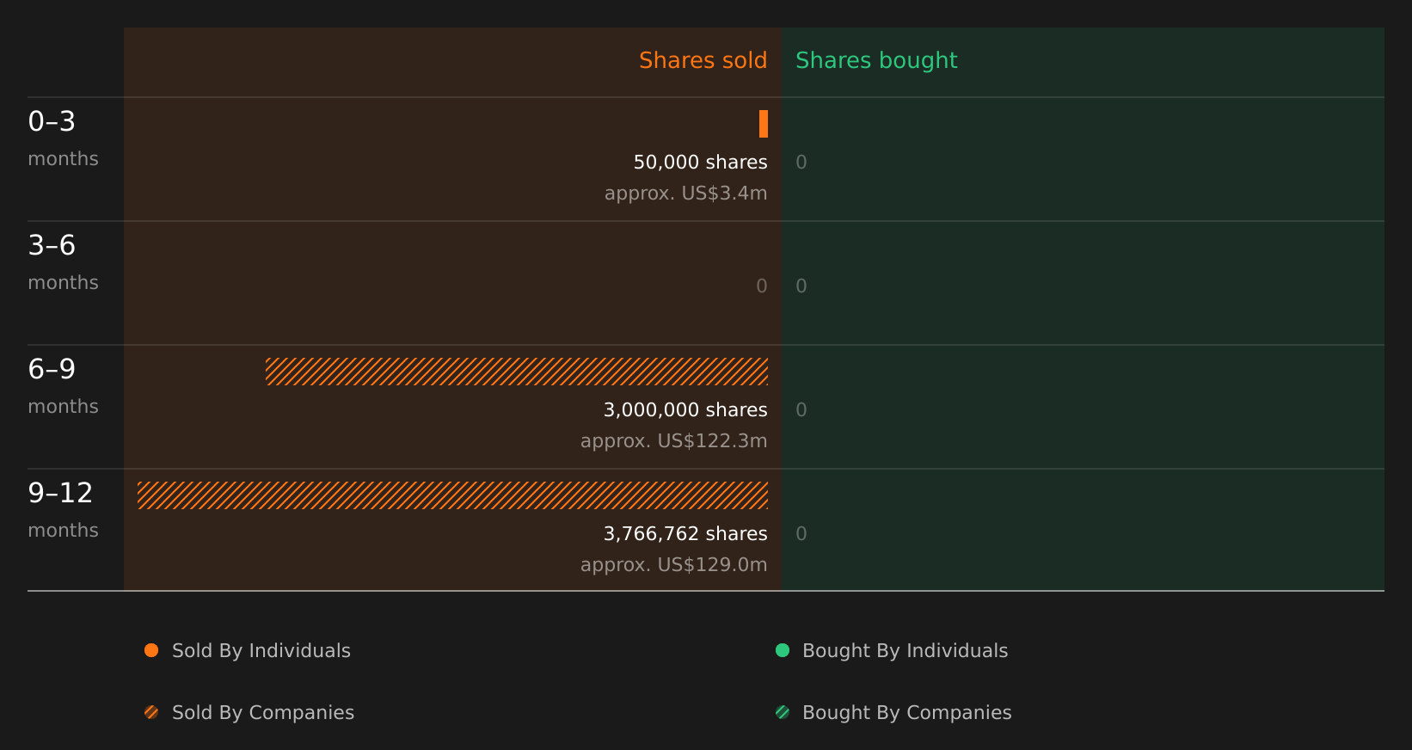Click the approx. US$3.4m amount
The width and height of the screenshot is (1412, 750).
tap(685, 193)
